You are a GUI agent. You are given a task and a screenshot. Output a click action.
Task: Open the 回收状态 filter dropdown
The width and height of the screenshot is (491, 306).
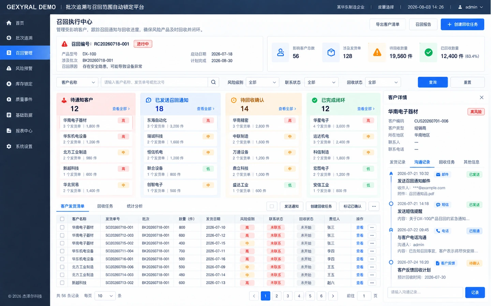383,82
